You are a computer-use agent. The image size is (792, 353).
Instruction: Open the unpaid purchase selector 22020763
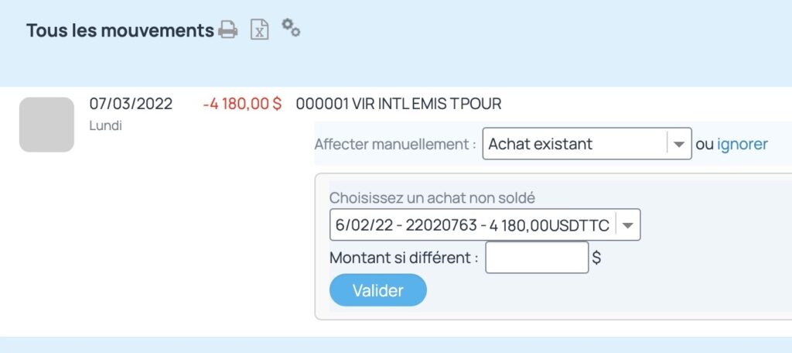pyautogui.click(x=485, y=224)
